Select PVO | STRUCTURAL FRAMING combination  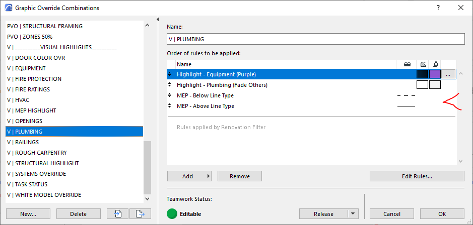74,26
